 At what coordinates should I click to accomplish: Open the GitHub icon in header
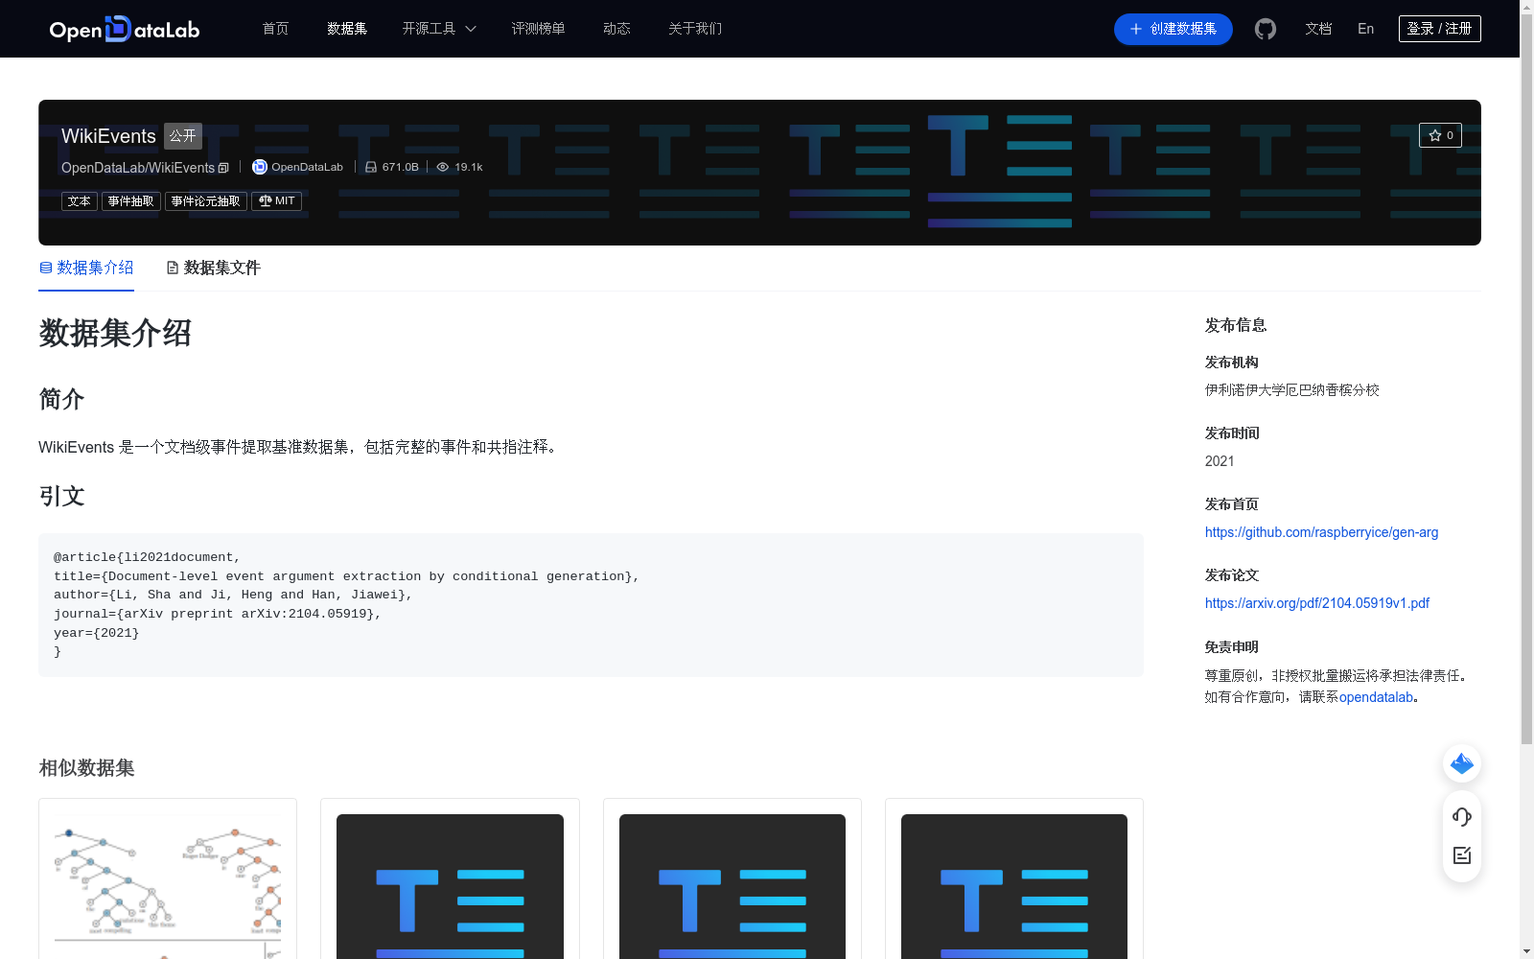click(x=1266, y=29)
